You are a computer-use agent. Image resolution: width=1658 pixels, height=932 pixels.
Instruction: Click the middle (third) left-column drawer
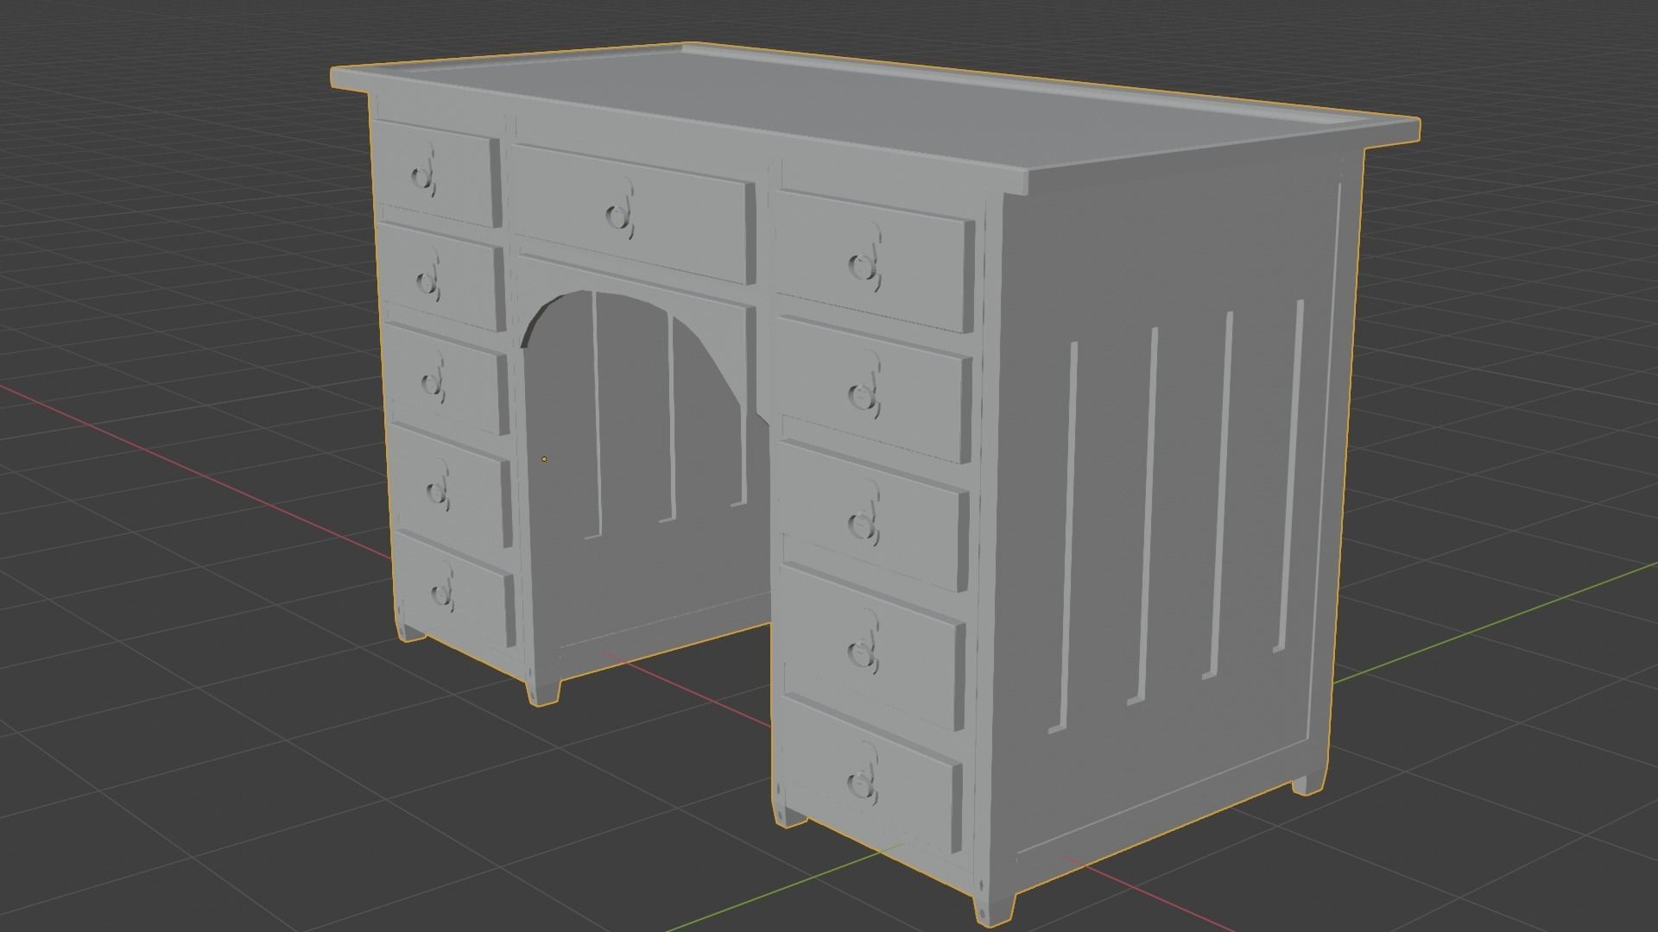[448, 378]
